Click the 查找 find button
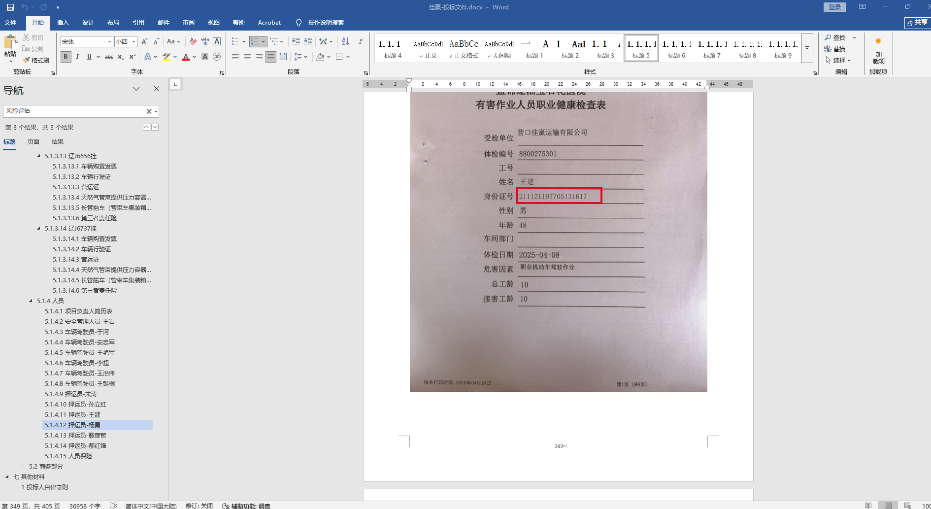 835,37
